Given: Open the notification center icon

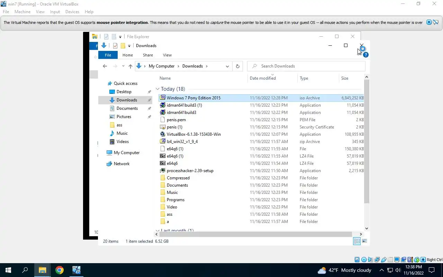Looking at the screenshot, I should 432,270.
